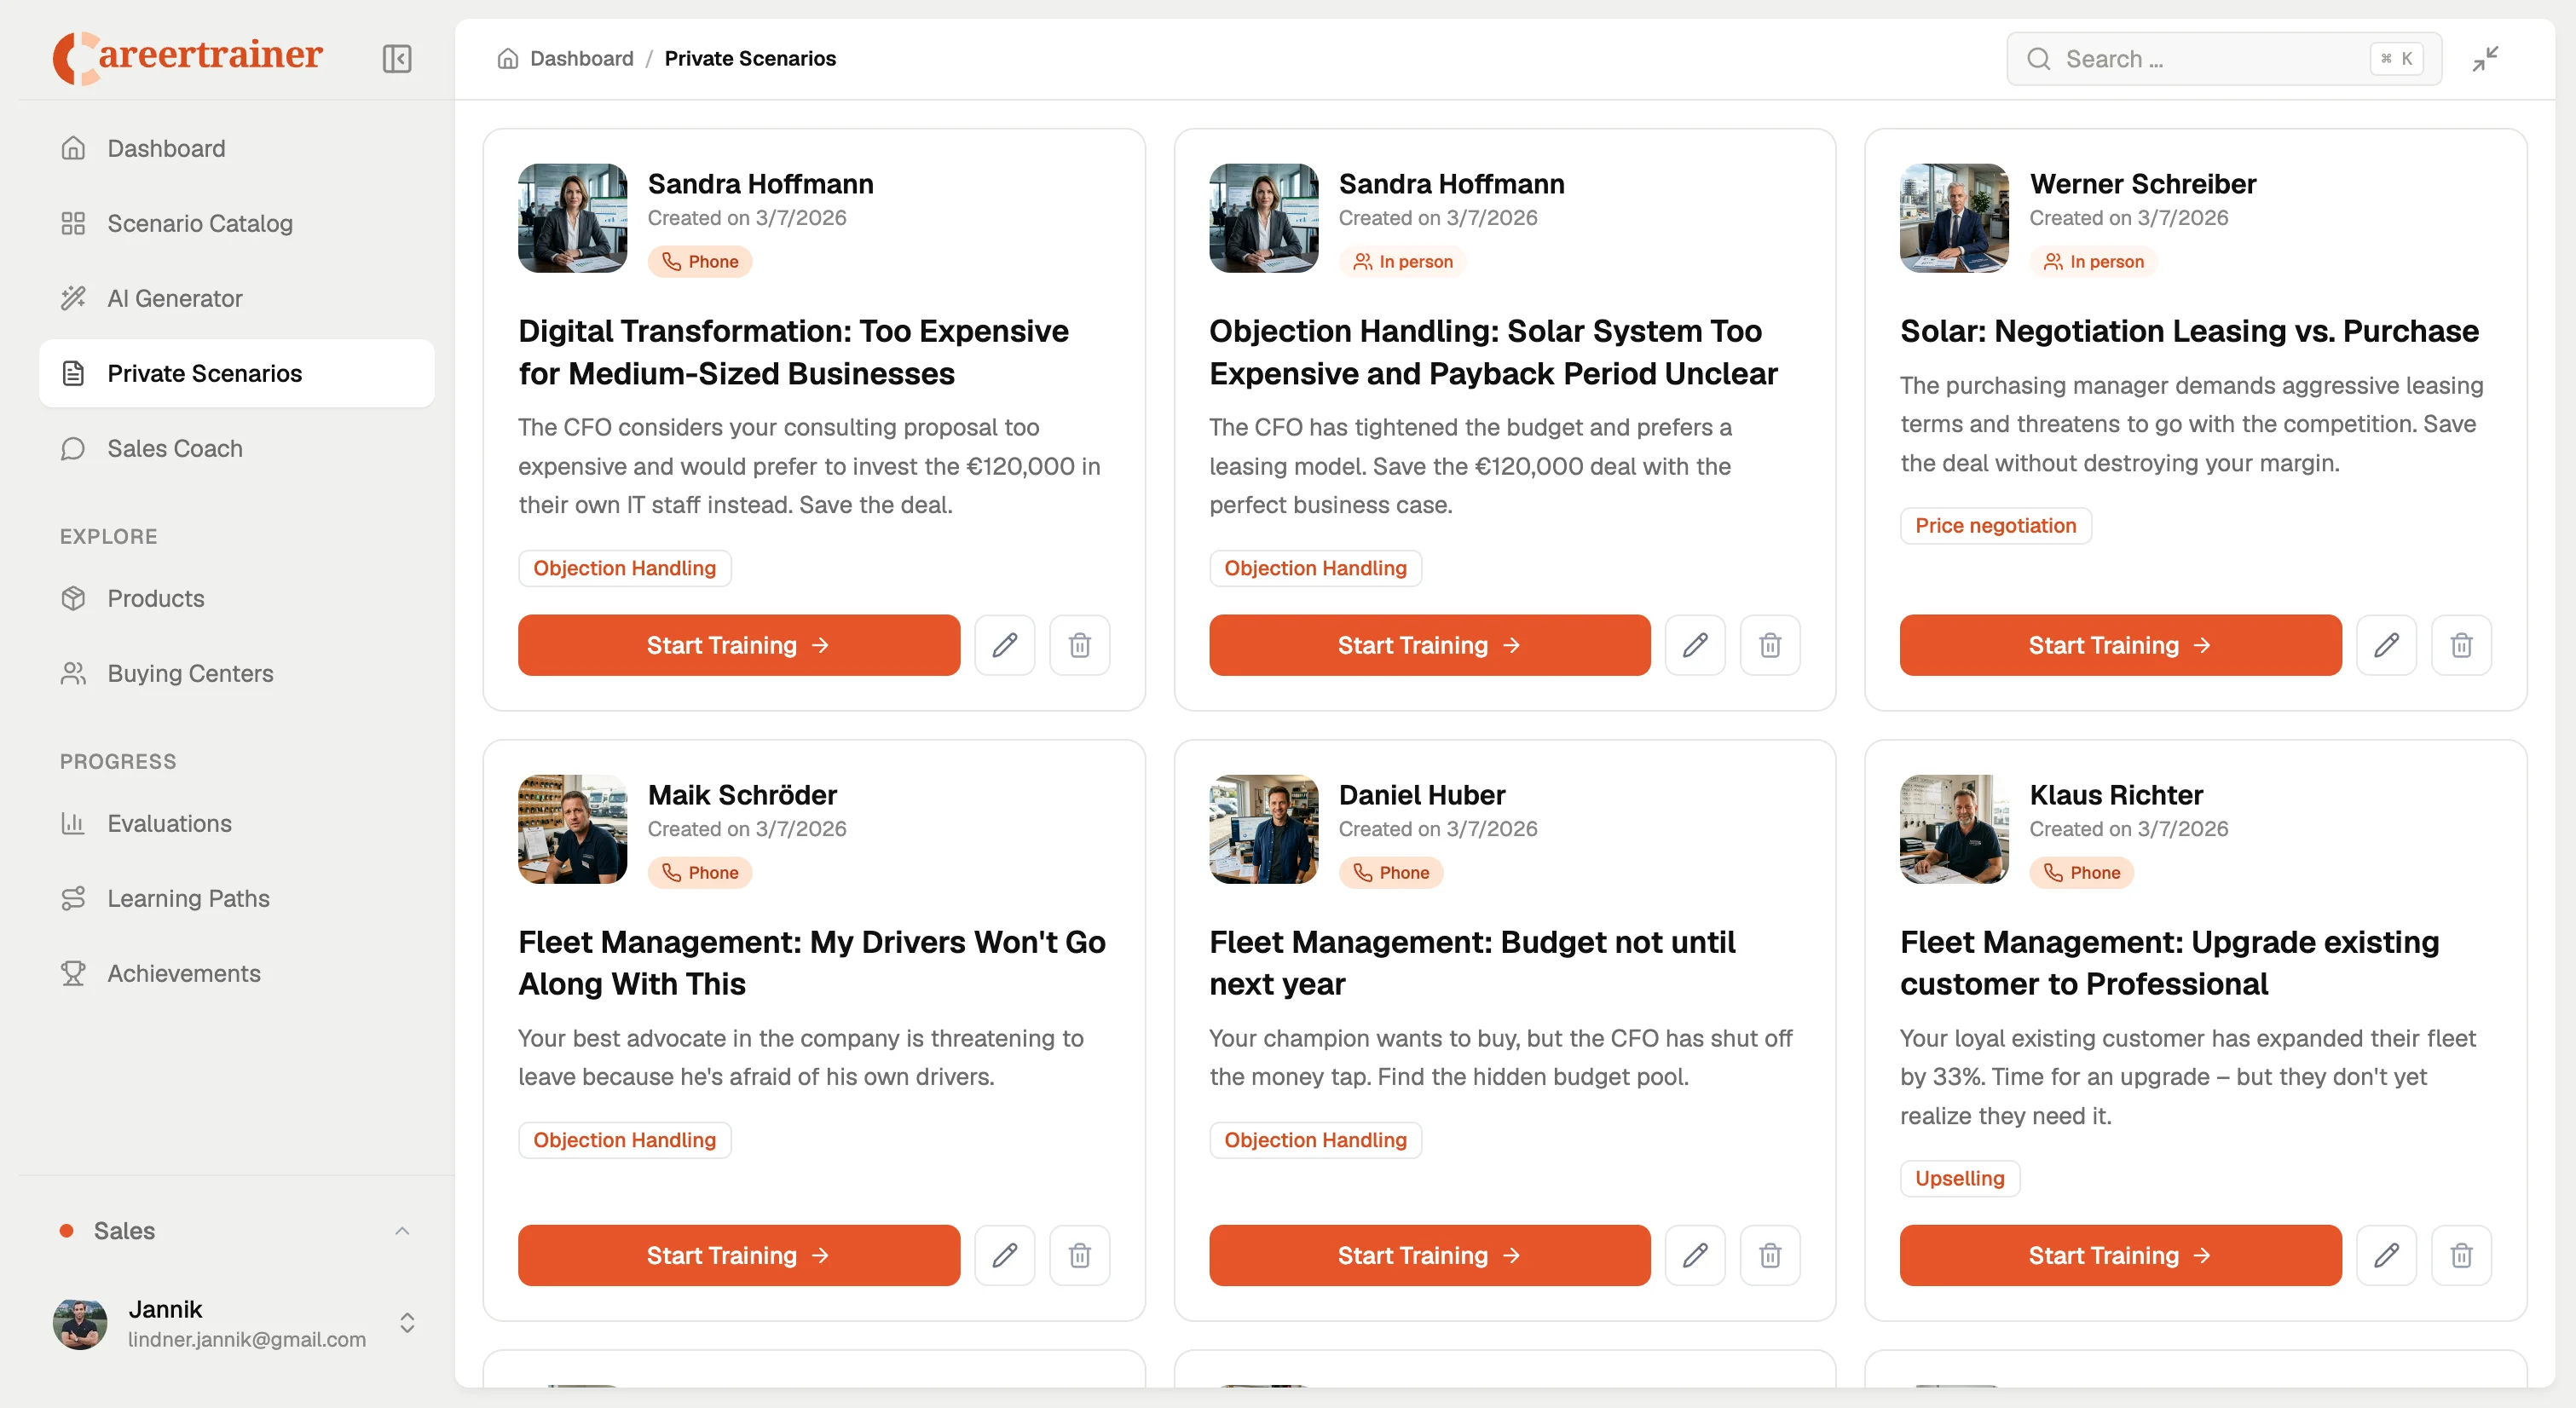Open Evaluations under Progress

236,823
